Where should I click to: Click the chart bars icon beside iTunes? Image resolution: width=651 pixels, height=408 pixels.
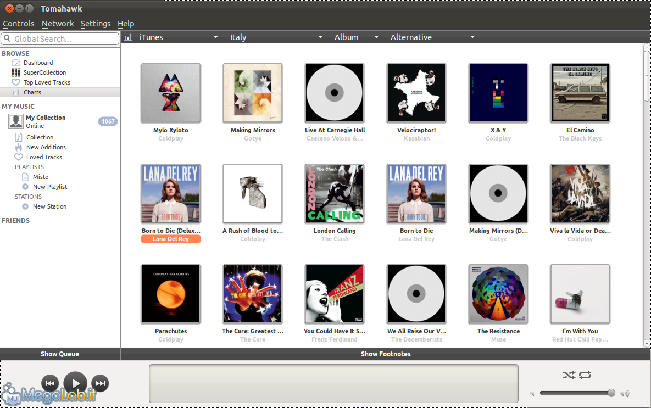click(x=129, y=37)
